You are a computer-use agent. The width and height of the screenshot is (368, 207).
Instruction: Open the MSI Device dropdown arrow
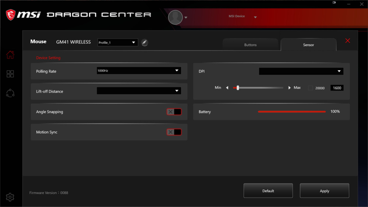click(255, 17)
